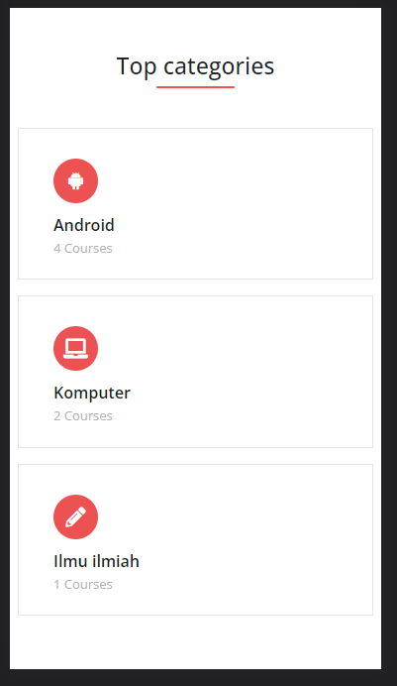Click the word "Courses" in the Android card
The image size is (397, 686).
[x=88, y=248]
